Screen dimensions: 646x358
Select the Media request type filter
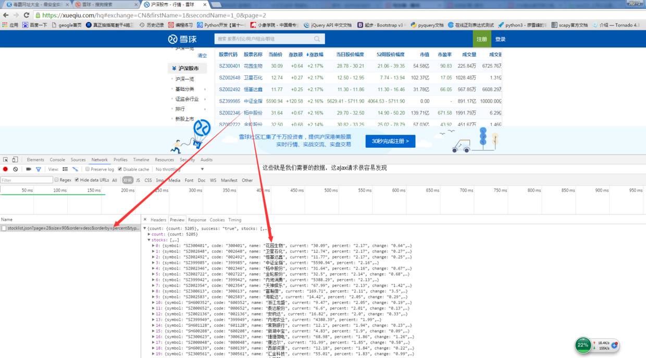(x=174, y=181)
